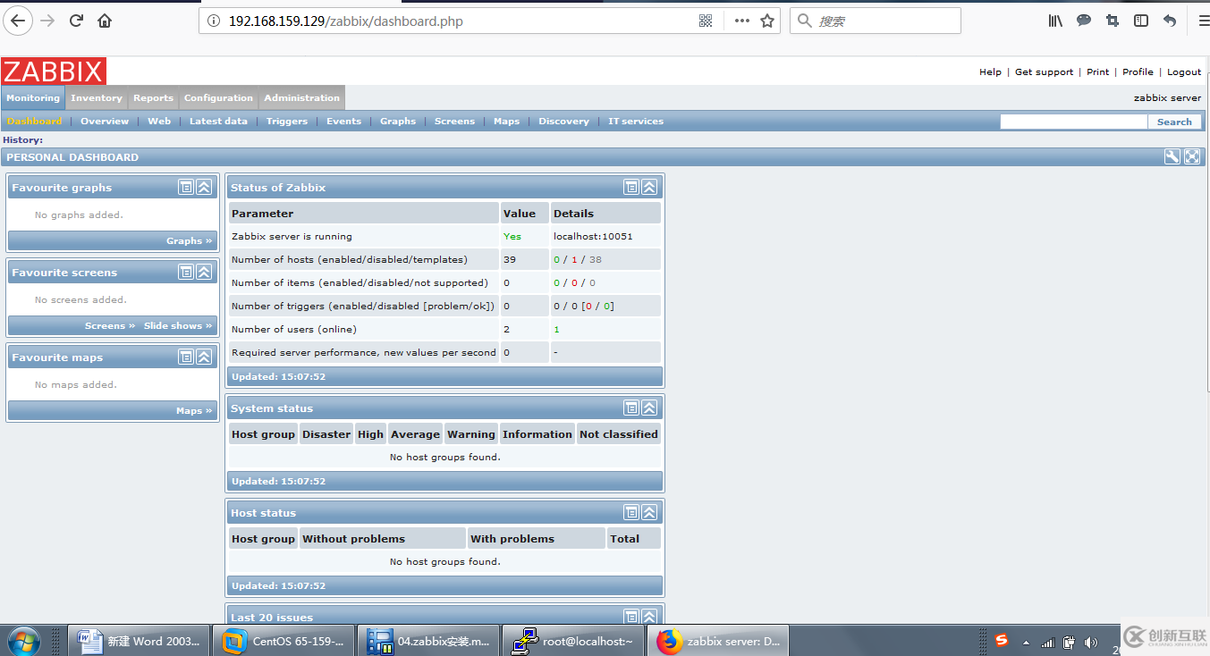
Task: Collapse the Last 20 issues widget
Action: (x=649, y=616)
